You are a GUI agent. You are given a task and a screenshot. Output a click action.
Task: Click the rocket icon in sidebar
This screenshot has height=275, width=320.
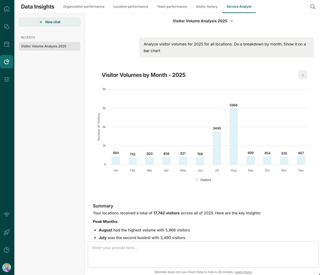click(7, 233)
